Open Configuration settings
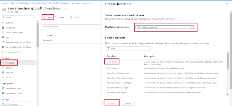The width and height of the screenshot is (232, 106). click(11, 104)
